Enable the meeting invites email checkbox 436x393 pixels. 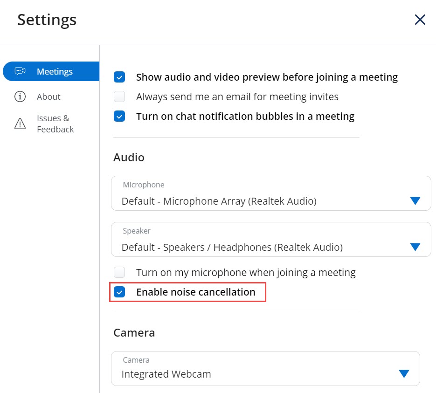(x=120, y=97)
